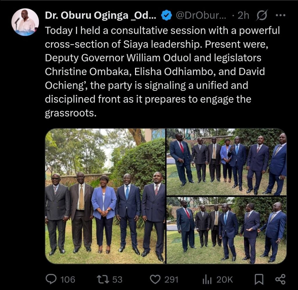Like the post with the heart icon

pyautogui.click(x=155, y=280)
